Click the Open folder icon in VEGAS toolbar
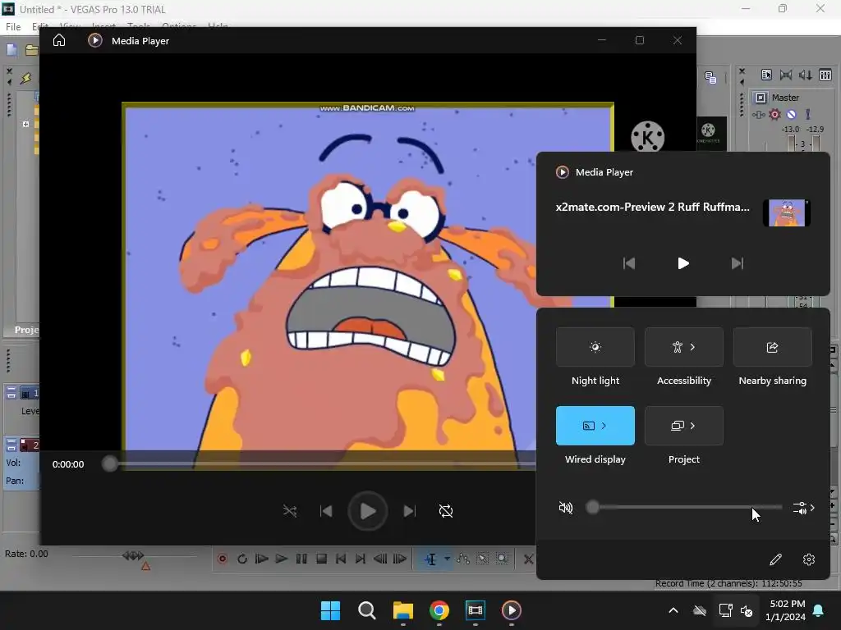 coord(32,50)
